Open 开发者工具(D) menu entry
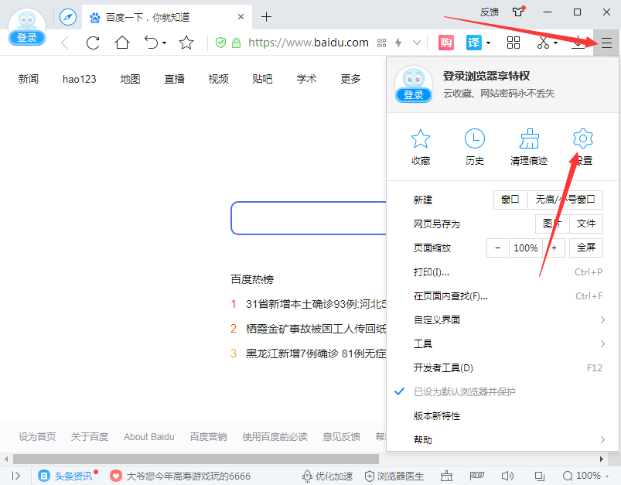Image resolution: width=621 pixels, height=485 pixels. pyautogui.click(x=502, y=367)
